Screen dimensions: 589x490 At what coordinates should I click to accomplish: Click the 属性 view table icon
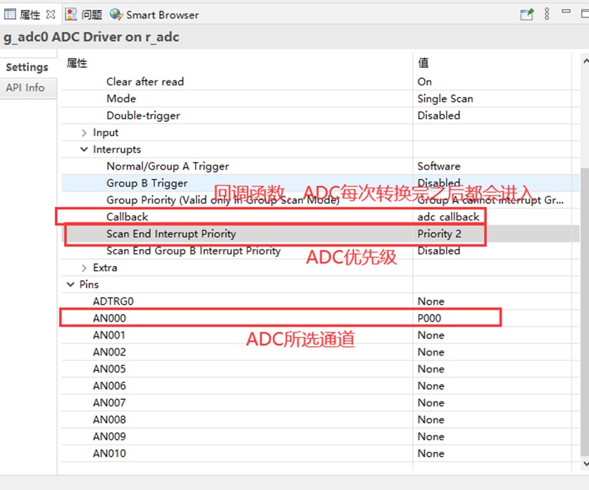[x=10, y=14]
